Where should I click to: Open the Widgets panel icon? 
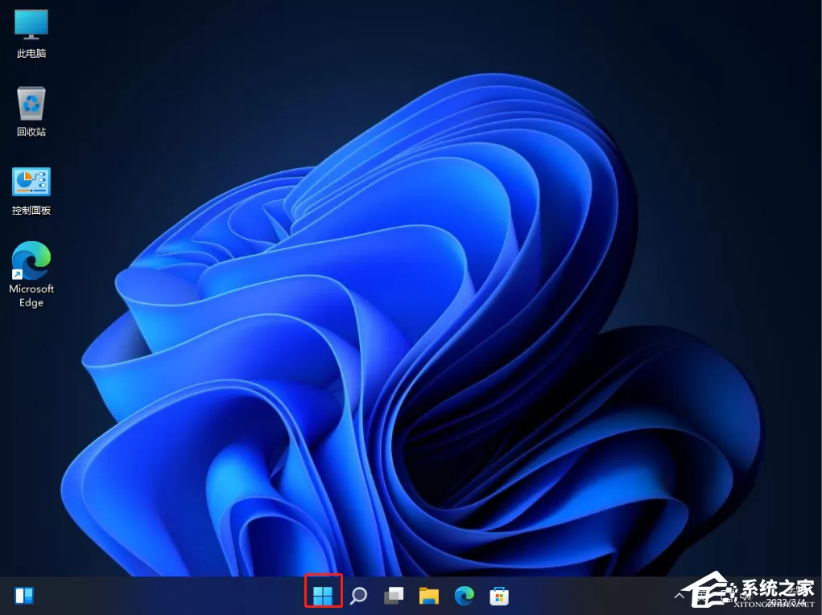24,596
